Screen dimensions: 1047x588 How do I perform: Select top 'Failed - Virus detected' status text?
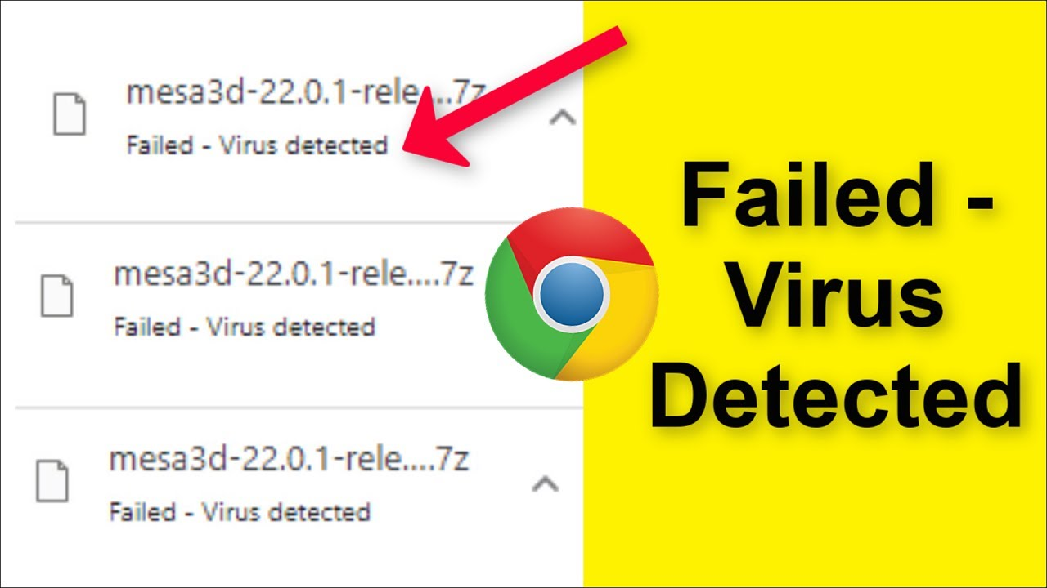tap(257, 146)
